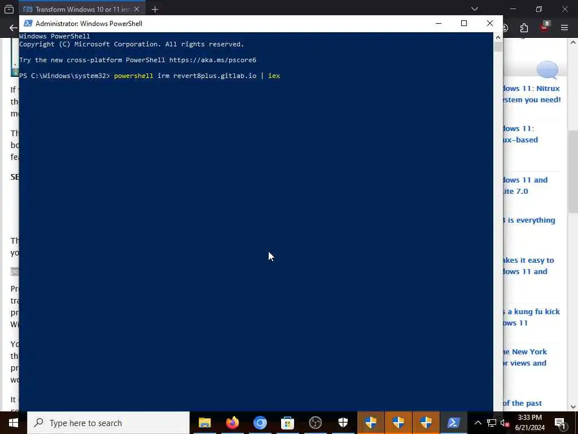Open a new Firefox tab

click(x=155, y=9)
